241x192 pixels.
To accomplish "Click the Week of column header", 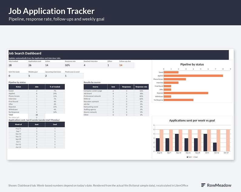I will pos(18,124).
